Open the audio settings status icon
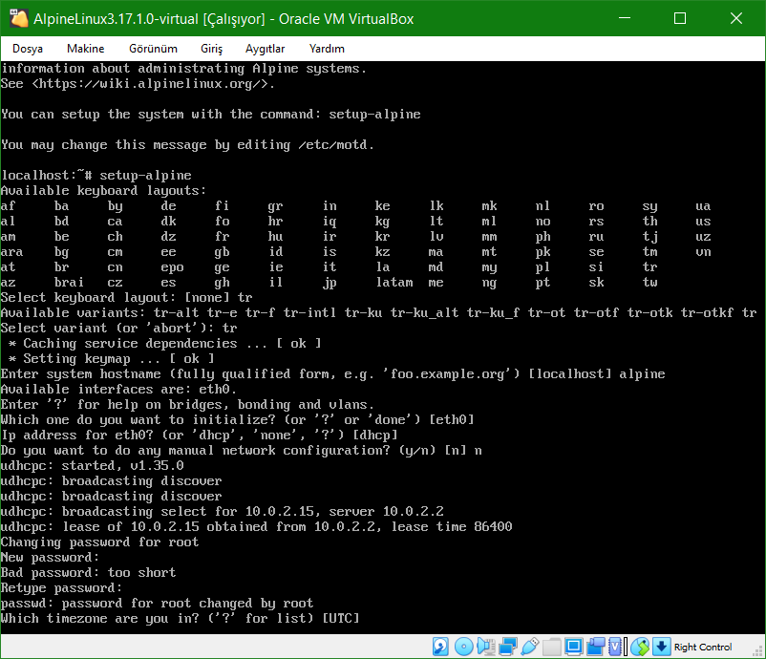766x659 pixels. 486,647
